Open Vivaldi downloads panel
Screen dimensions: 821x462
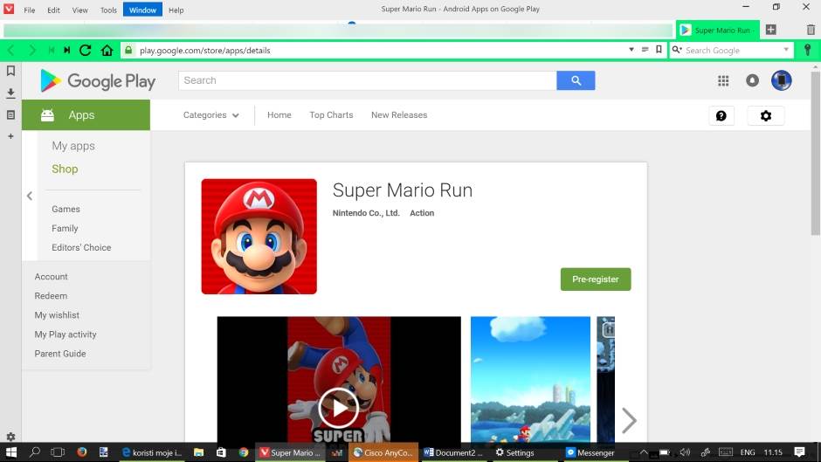pyautogui.click(x=10, y=93)
